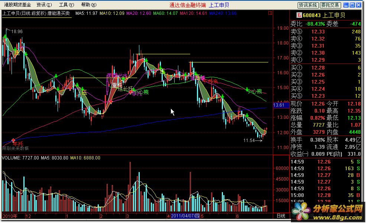Click the small red box icon above chart
This screenshot has height=223, width=366.
pos(270,13)
